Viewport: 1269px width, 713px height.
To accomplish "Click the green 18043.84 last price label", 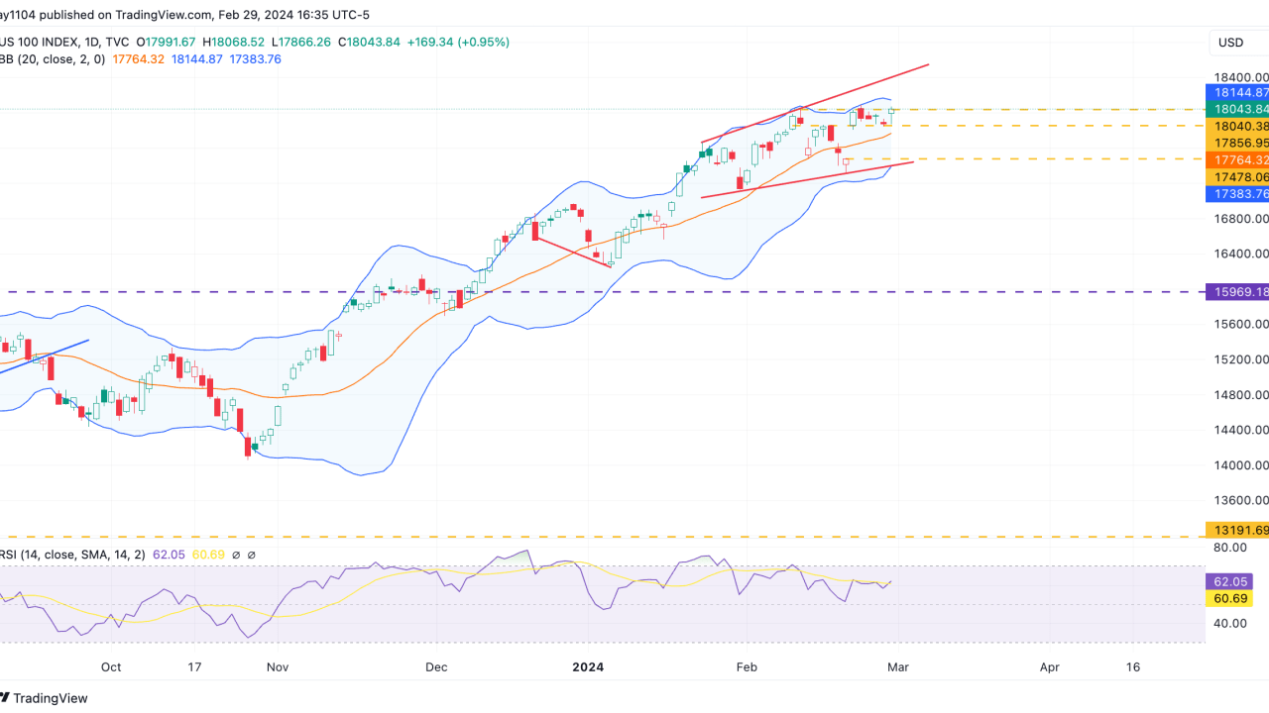I will [x=1236, y=109].
